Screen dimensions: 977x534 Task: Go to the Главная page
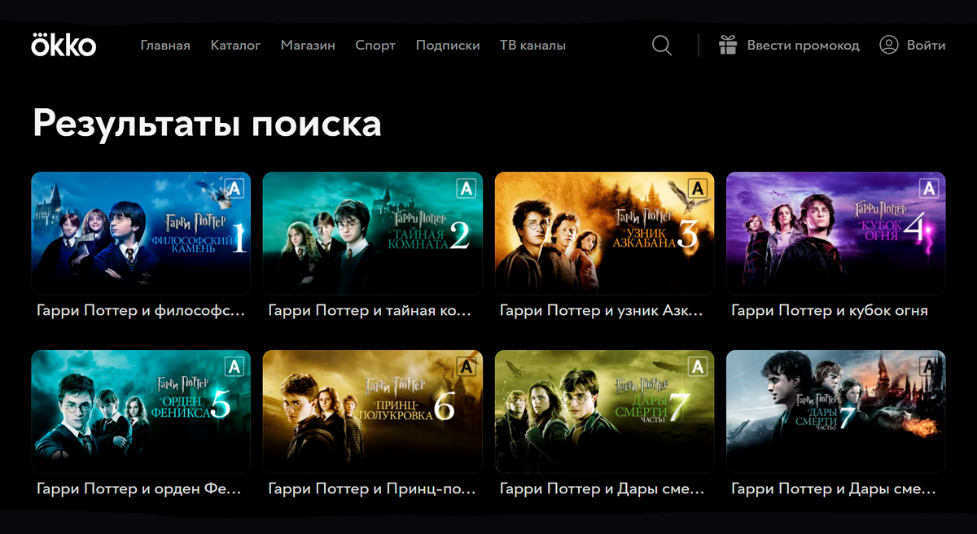165,46
